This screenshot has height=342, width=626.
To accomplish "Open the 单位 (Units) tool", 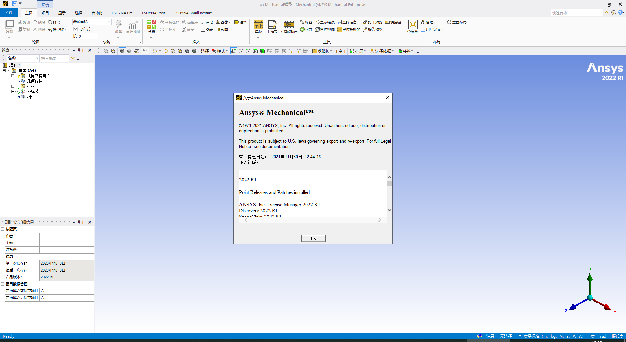I will (259, 26).
